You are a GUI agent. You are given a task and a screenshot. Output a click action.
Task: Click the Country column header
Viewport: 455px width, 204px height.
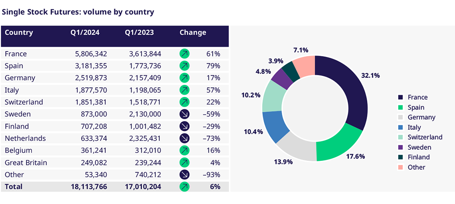(x=19, y=32)
